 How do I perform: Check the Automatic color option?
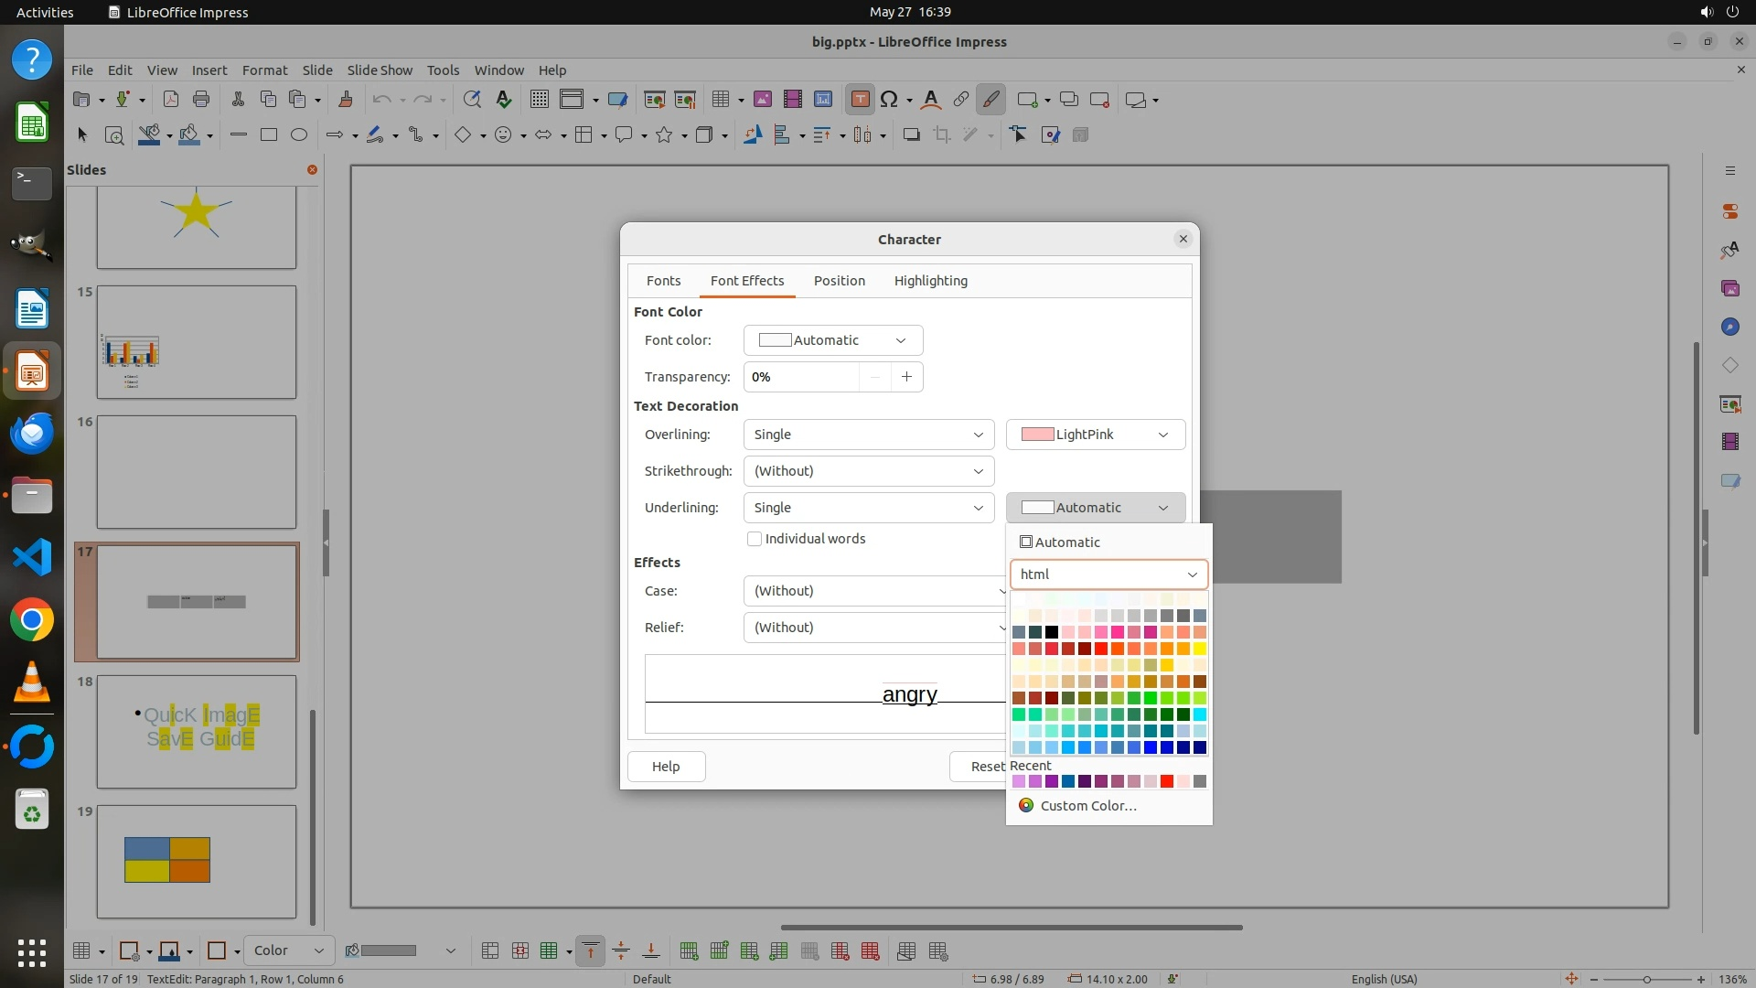(x=1059, y=542)
